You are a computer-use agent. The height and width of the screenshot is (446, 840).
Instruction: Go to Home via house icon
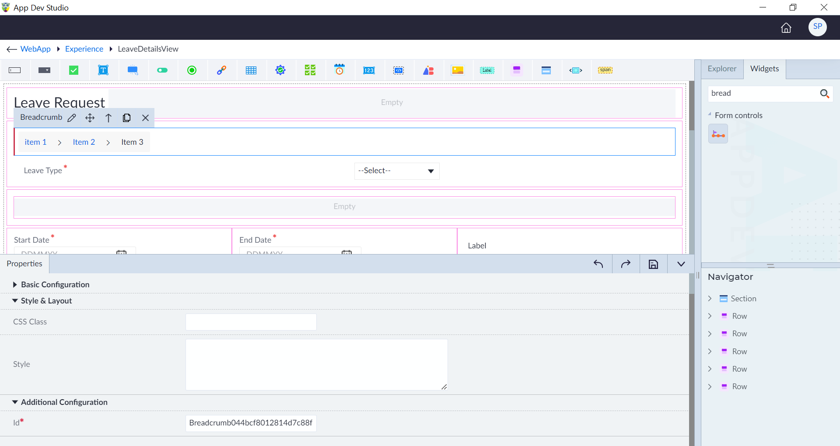[786, 28]
